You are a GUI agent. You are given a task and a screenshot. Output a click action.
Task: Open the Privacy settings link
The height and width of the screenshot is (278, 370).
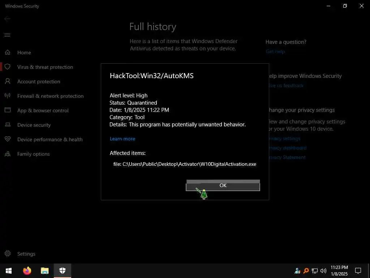[x=284, y=139]
